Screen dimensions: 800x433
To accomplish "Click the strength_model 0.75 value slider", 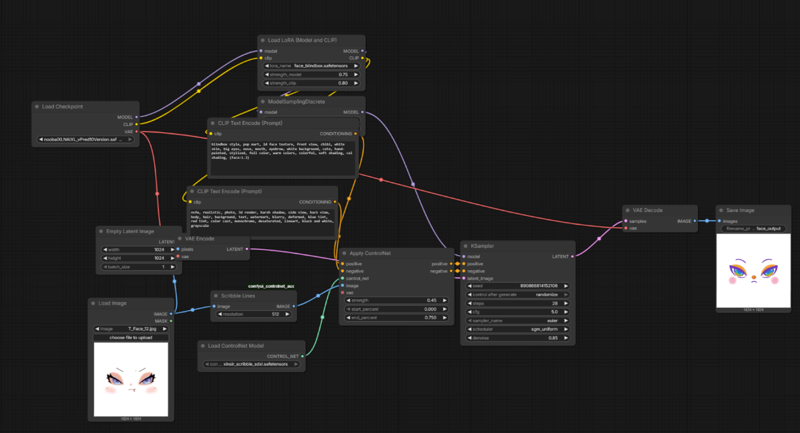I will [311, 75].
